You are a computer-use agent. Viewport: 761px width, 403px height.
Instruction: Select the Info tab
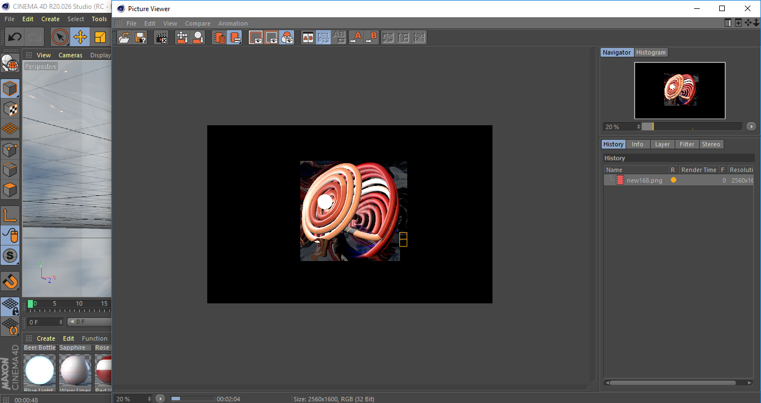(x=637, y=144)
